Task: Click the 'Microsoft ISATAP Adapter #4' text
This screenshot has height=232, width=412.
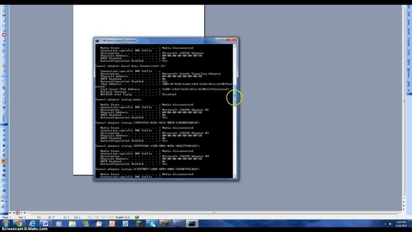Action: pos(185,156)
